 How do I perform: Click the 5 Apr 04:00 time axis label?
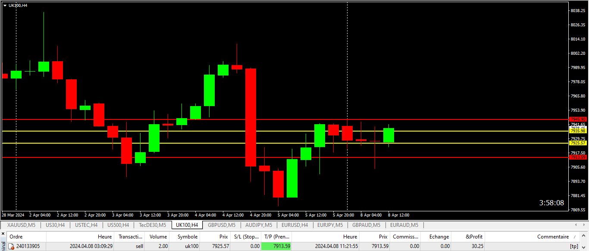tap(288, 215)
